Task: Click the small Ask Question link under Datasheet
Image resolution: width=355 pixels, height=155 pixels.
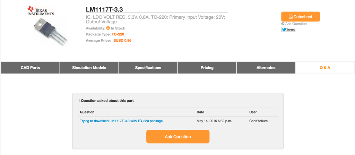Action: [x=296, y=24]
